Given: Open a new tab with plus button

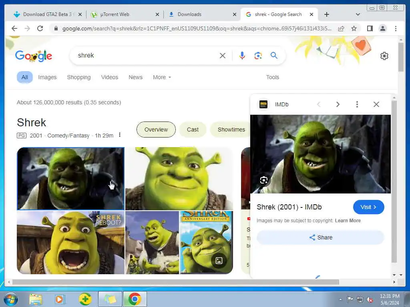Looking at the screenshot, I should 327,14.
